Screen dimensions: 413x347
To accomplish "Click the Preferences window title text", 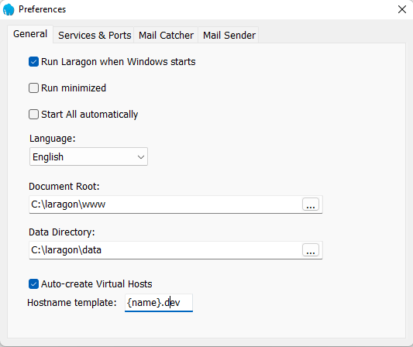I will point(42,9).
